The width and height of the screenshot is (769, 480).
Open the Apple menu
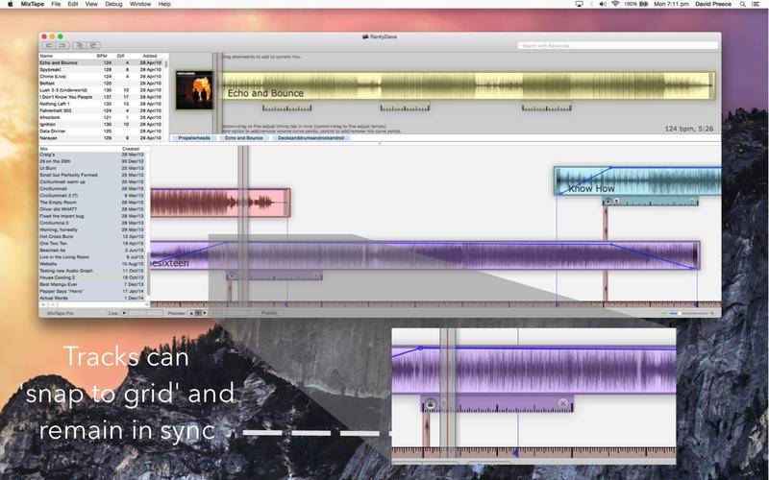(10, 4)
